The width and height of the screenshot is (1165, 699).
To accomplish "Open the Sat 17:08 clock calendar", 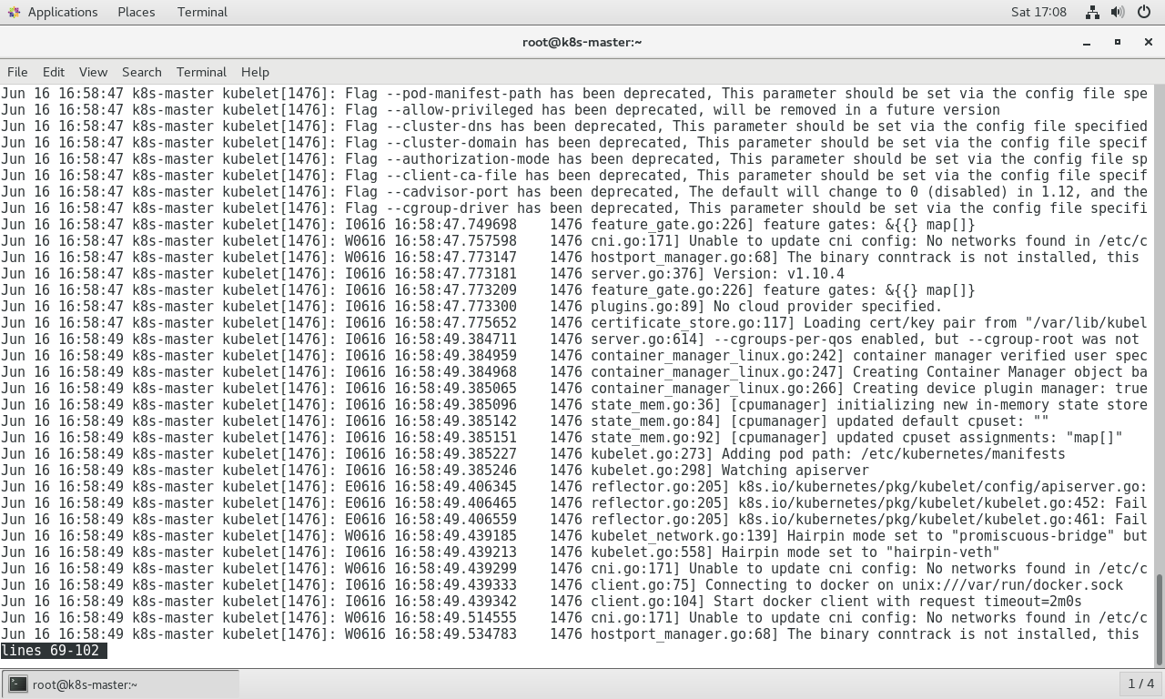I will (1038, 12).
